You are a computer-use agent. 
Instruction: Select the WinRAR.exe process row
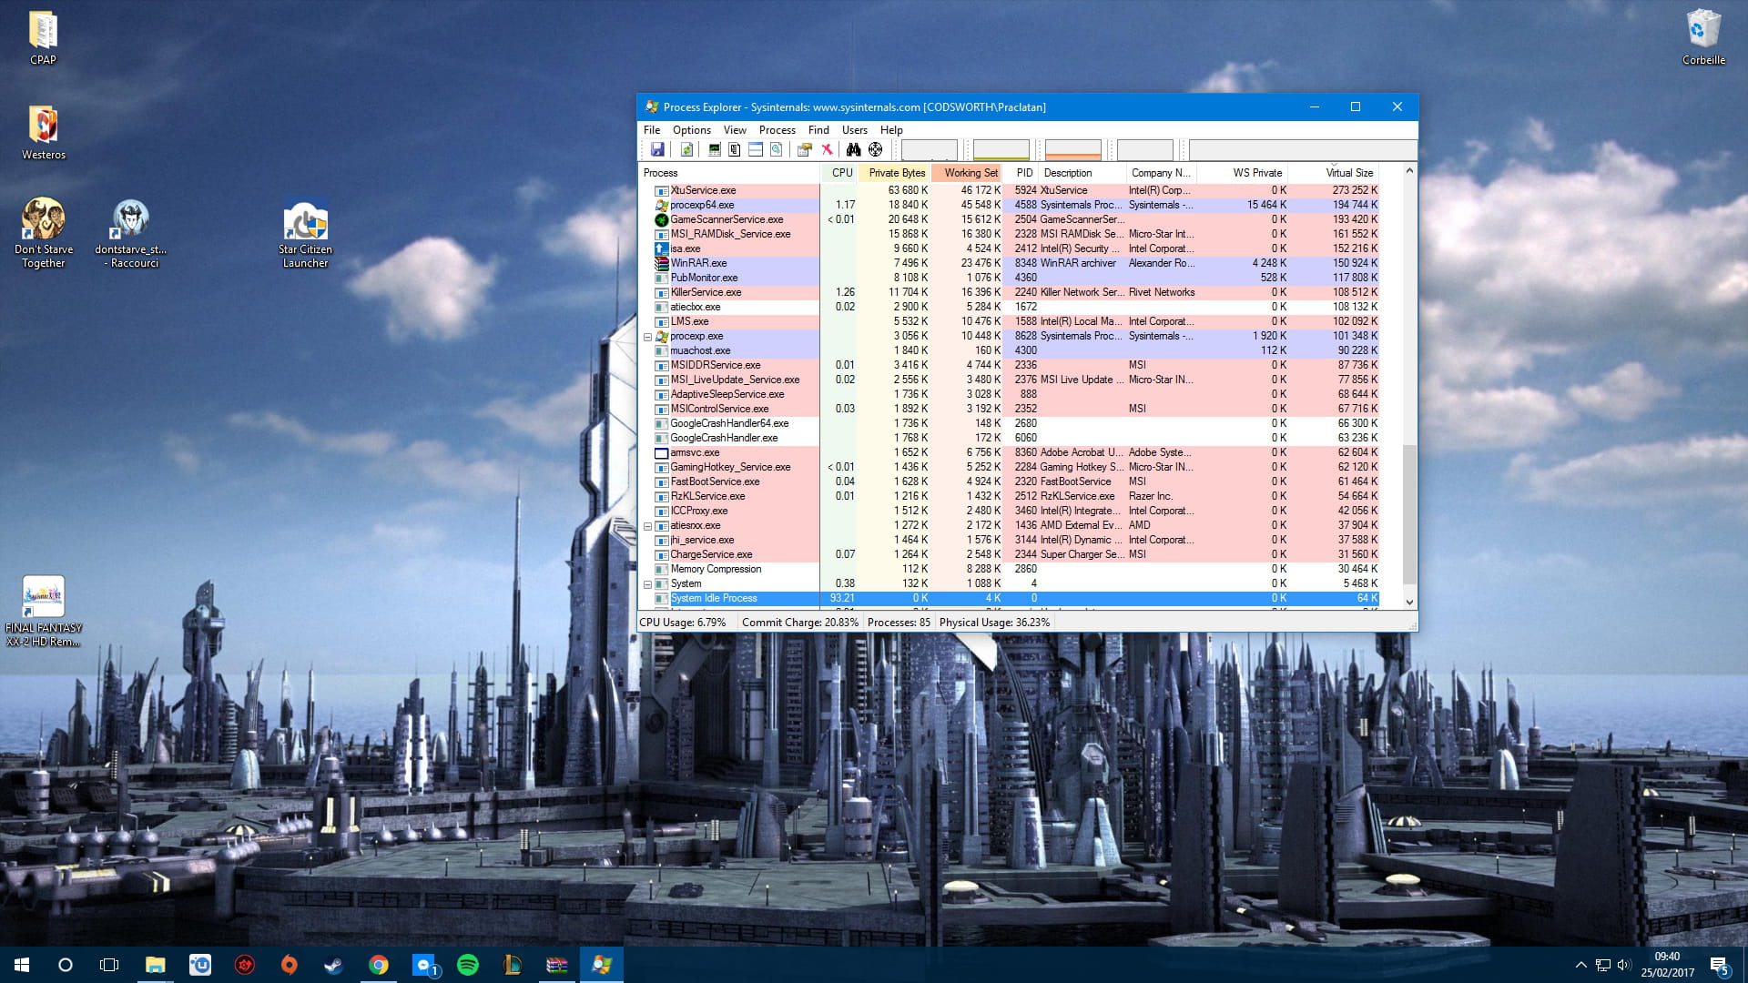(x=1009, y=263)
